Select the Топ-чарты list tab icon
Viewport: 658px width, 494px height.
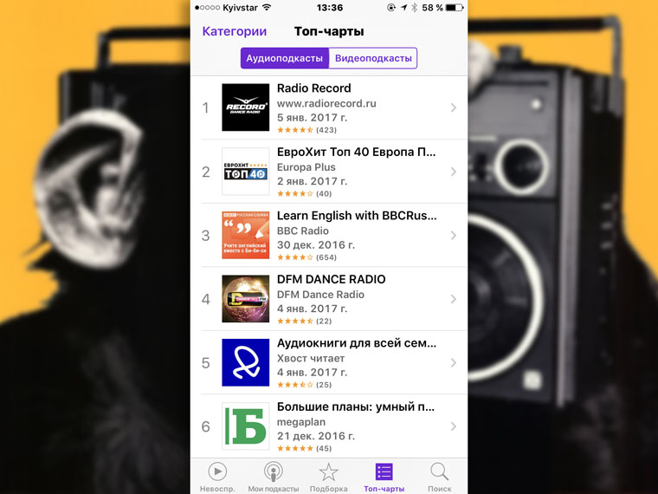pyautogui.click(x=384, y=471)
